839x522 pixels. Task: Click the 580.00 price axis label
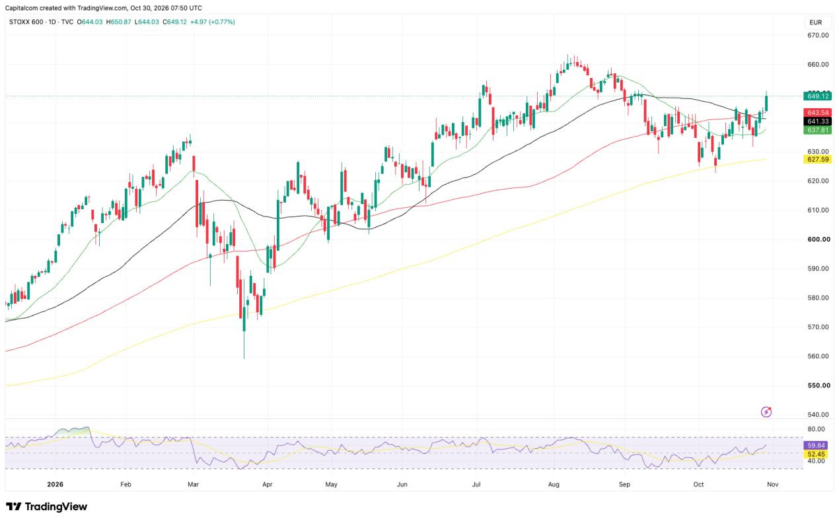(x=818, y=298)
